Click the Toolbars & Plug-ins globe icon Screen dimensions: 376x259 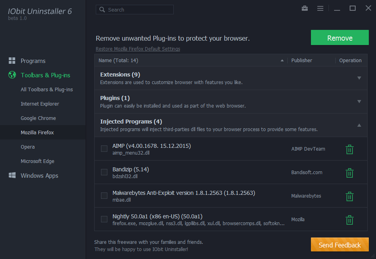(12, 75)
